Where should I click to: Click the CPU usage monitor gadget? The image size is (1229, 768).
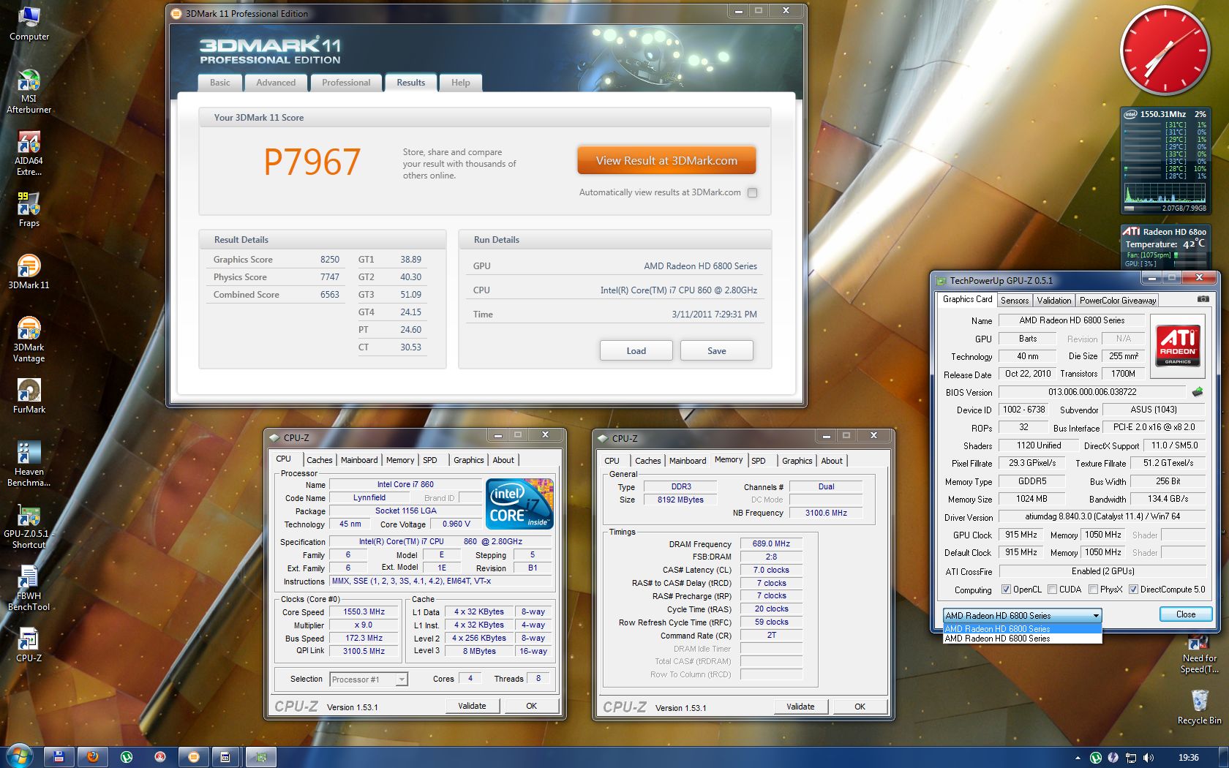[1165, 161]
